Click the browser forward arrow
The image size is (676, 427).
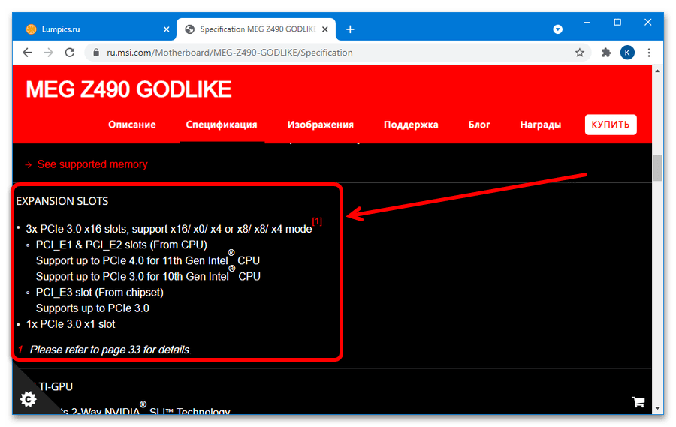click(x=49, y=53)
